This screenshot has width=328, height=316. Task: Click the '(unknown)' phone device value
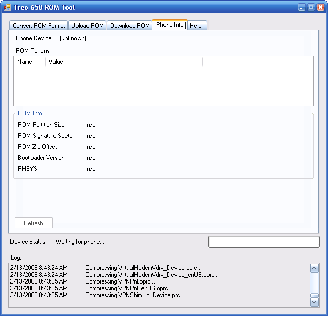(x=73, y=38)
